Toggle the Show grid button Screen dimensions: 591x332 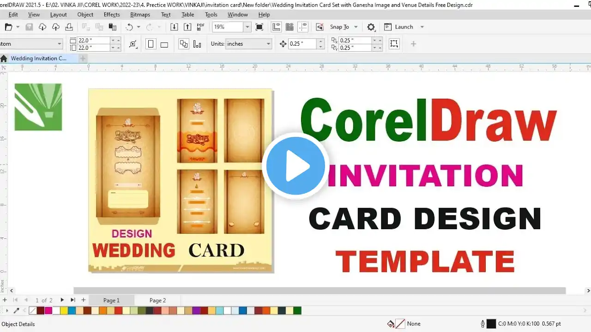coord(290,27)
